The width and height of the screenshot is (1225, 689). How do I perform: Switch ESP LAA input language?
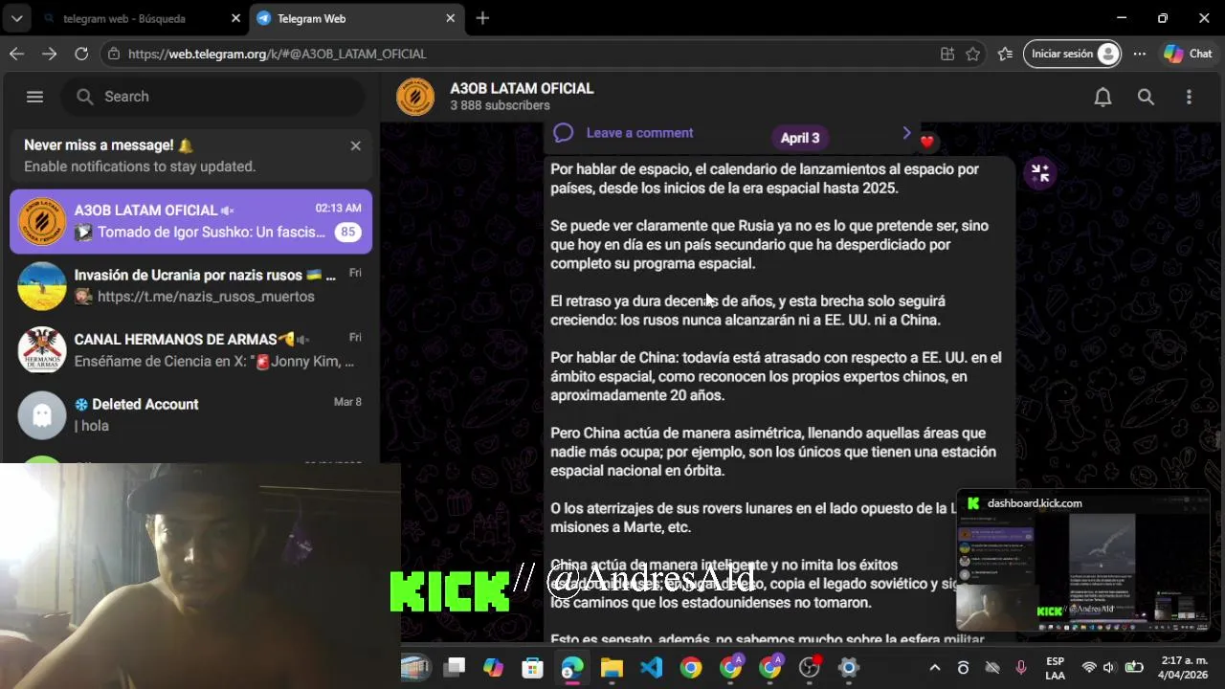pyautogui.click(x=1055, y=668)
